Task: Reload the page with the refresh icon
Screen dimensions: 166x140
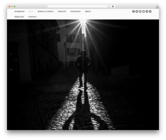Action: pyautogui.click(x=108, y=7)
